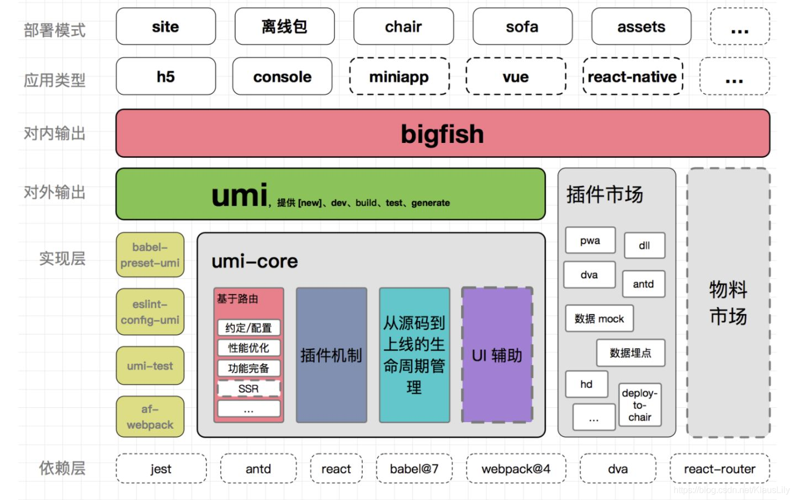
Task: Click the site box in 部署模式 row
Action: click(166, 26)
